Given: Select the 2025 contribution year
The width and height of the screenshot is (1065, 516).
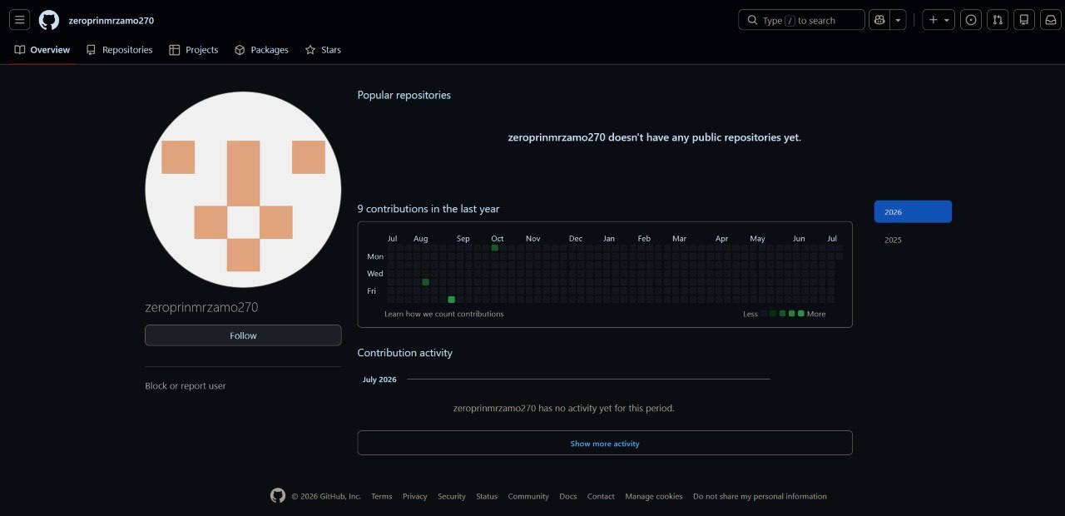Looking at the screenshot, I should tap(913, 240).
